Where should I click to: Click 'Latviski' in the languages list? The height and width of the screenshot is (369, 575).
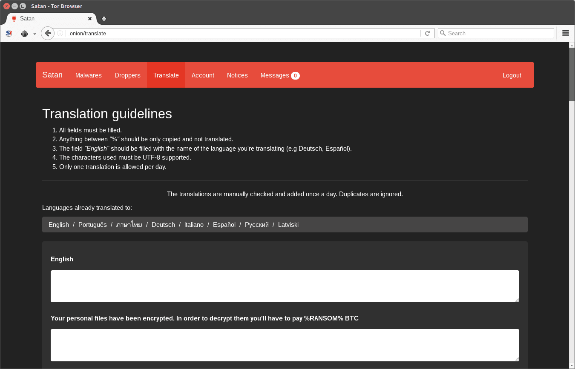point(288,225)
